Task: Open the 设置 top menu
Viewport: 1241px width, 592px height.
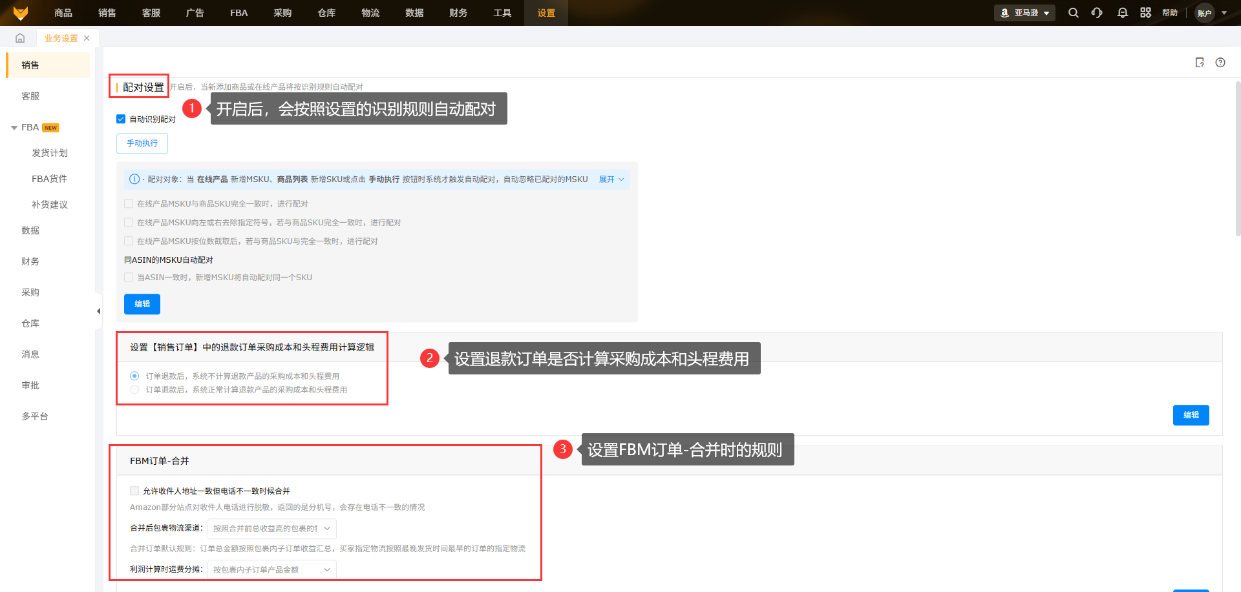Action: tap(546, 13)
